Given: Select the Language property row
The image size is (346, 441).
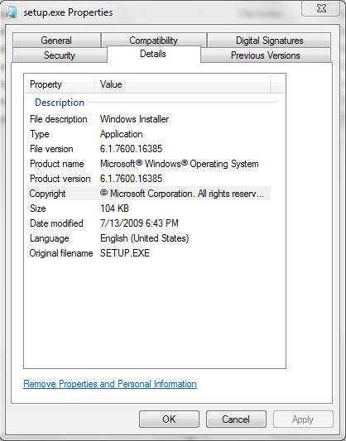Looking at the screenshot, I should pos(149,238).
